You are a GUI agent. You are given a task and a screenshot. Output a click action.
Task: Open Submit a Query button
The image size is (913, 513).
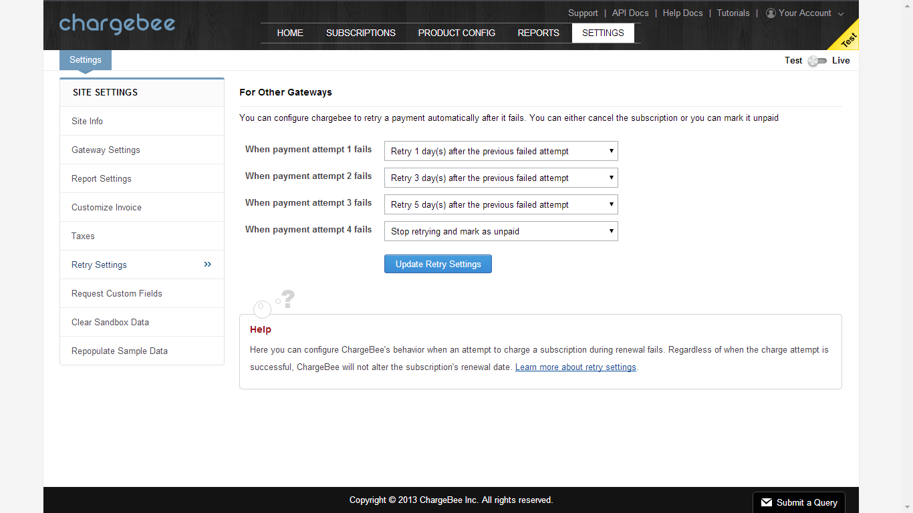click(x=799, y=502)
